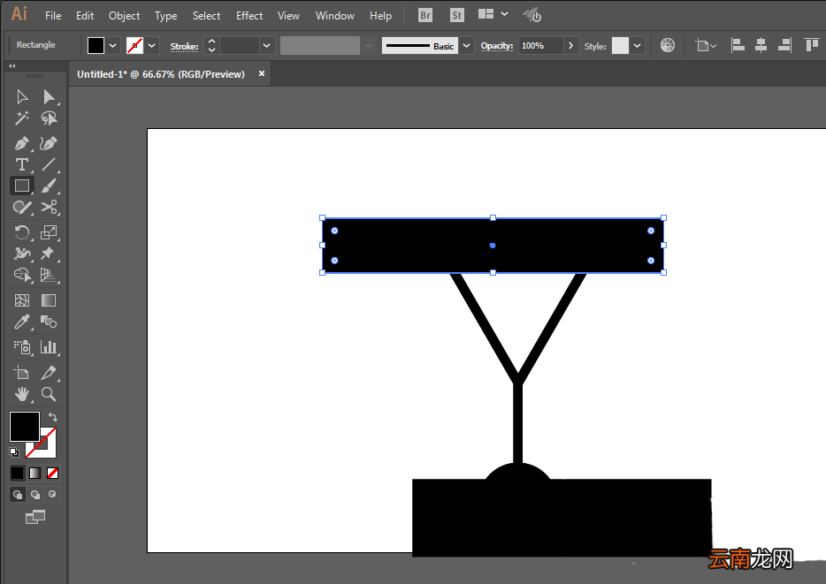Swap fill and stroke colors
Screen dimensions: 826x584
point(53,417)
